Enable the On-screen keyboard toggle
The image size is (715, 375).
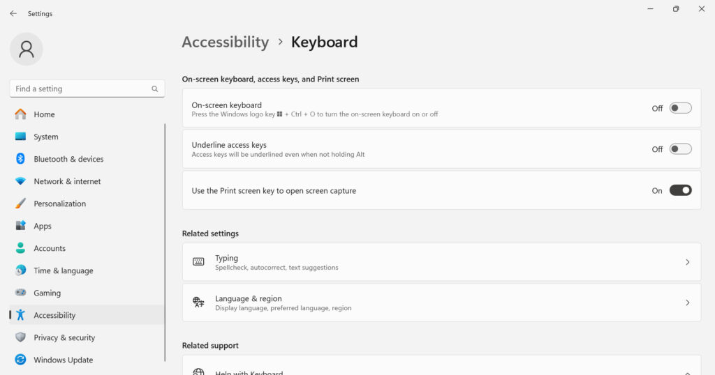coord(680,108)
